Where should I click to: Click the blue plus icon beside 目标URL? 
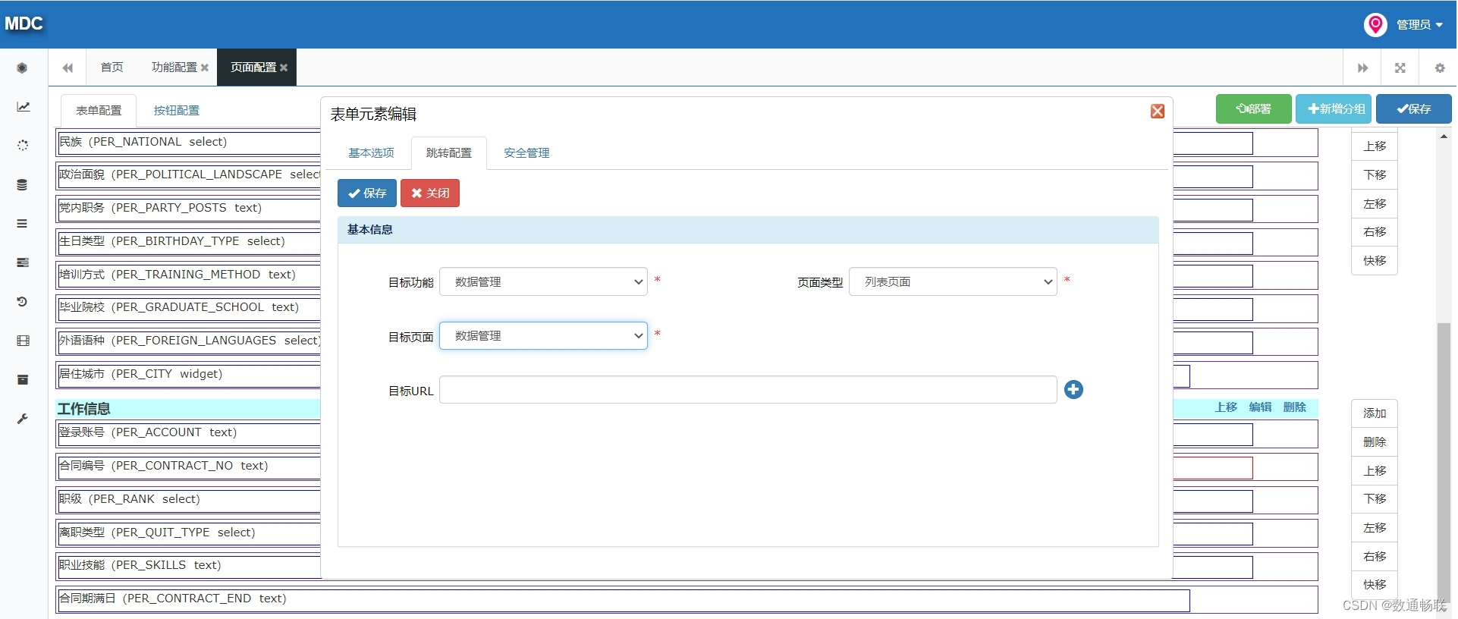coord(1073,390)
